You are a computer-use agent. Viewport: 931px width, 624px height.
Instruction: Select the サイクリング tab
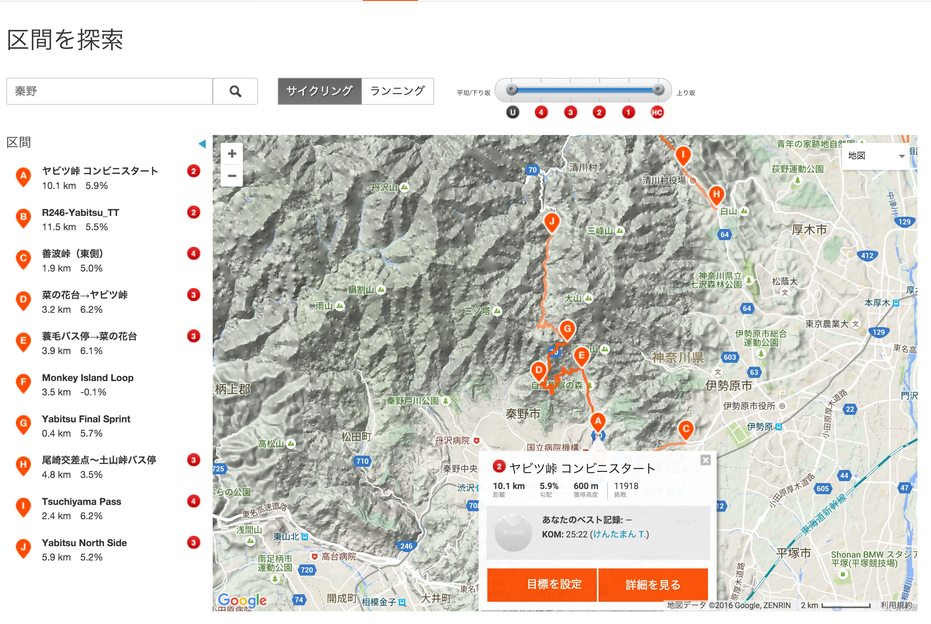[319, 91]
